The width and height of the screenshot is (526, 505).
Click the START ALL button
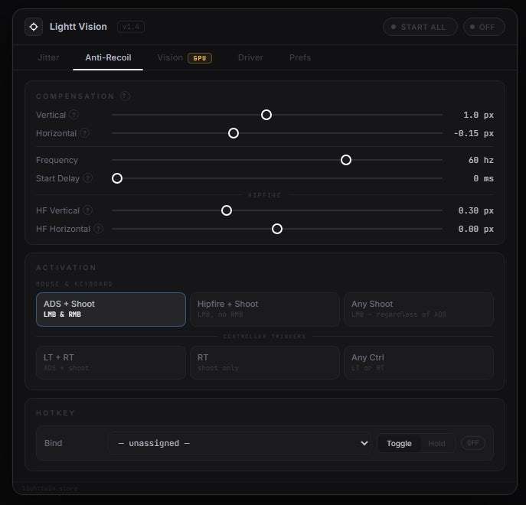coord(420,27)
